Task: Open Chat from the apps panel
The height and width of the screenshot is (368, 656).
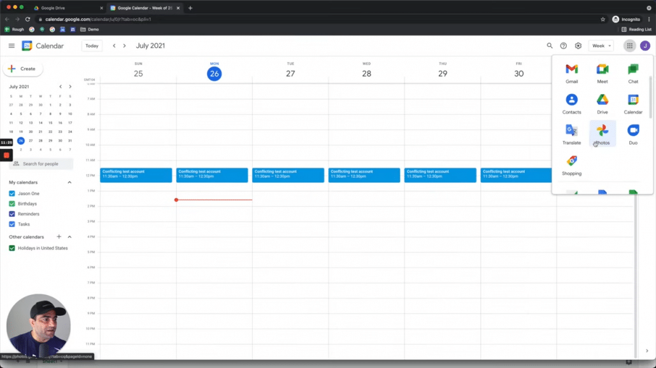Action: 633,73
